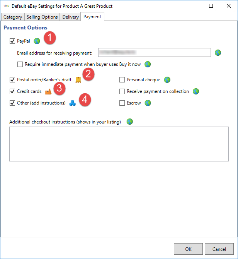The image size is (238, 259).
Task: Click the globe icon by Additional checkout instructions
Action: point(130,122)
